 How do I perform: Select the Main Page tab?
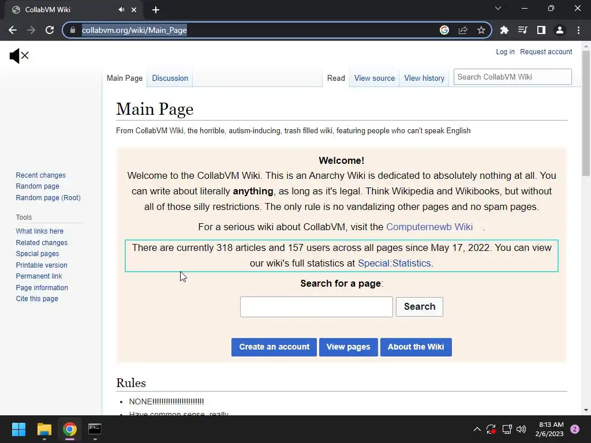click(125, 78)
